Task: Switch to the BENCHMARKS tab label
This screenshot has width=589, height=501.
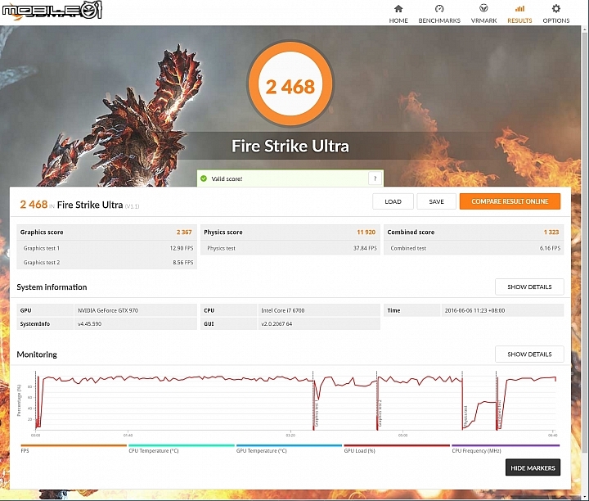Action: 439,20
